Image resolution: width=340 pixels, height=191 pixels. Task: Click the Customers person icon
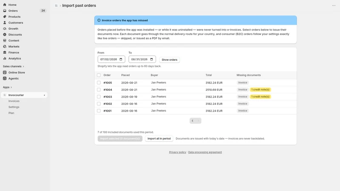5,22
